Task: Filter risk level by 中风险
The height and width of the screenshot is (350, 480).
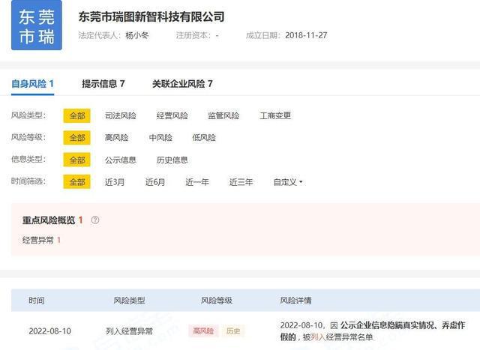Action: pos(160,138)
